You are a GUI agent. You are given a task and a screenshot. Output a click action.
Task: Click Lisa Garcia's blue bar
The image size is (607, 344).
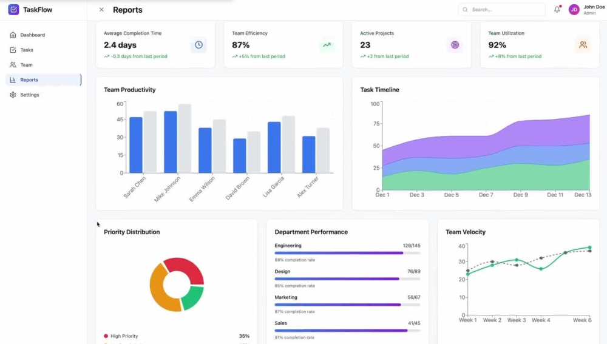click(274, 147)
